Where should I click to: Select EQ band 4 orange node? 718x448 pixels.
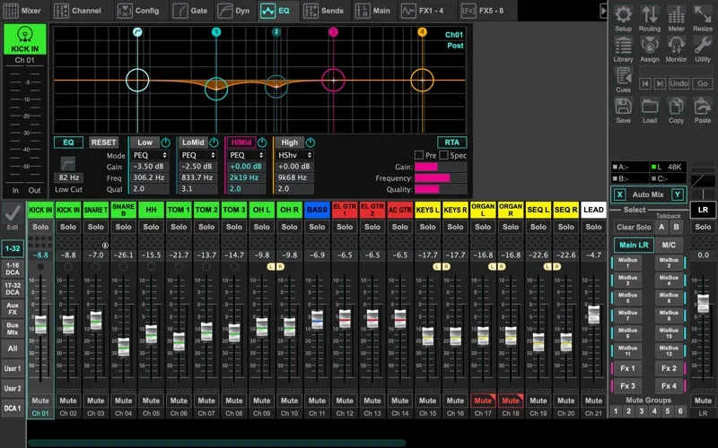[x=422, y=80]
